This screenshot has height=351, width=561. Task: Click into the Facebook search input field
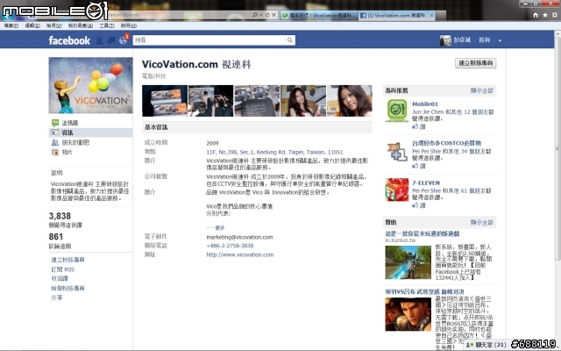coord(209,40)
